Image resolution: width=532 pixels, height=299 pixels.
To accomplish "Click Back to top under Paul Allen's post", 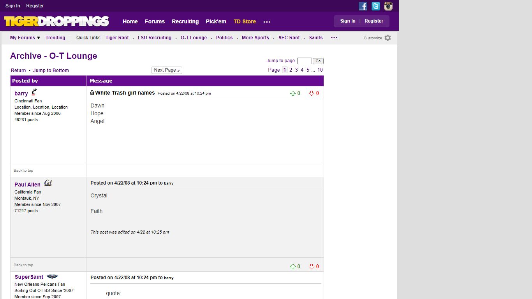I will (x=23, y=265).
